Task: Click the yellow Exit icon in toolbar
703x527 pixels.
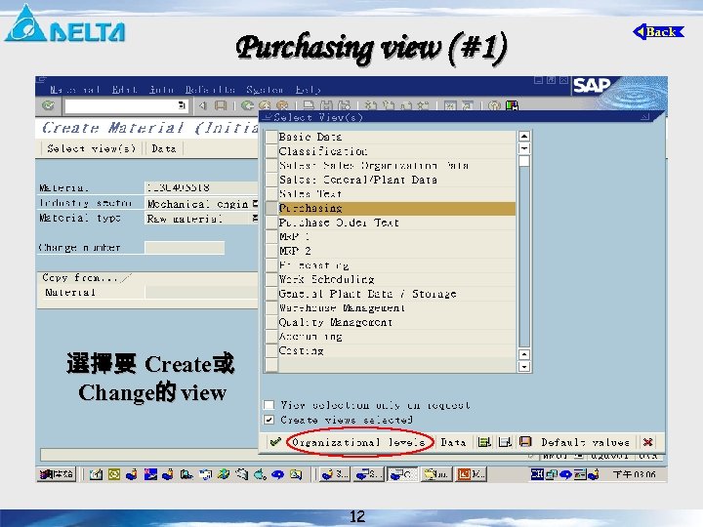Action: 265,105
